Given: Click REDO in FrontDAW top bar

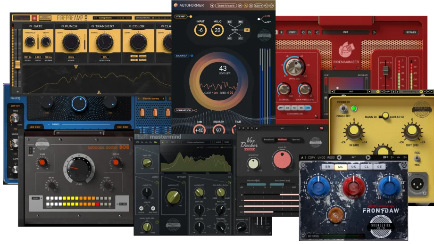Looking at the screenshot, I should [x=331, y=157].
